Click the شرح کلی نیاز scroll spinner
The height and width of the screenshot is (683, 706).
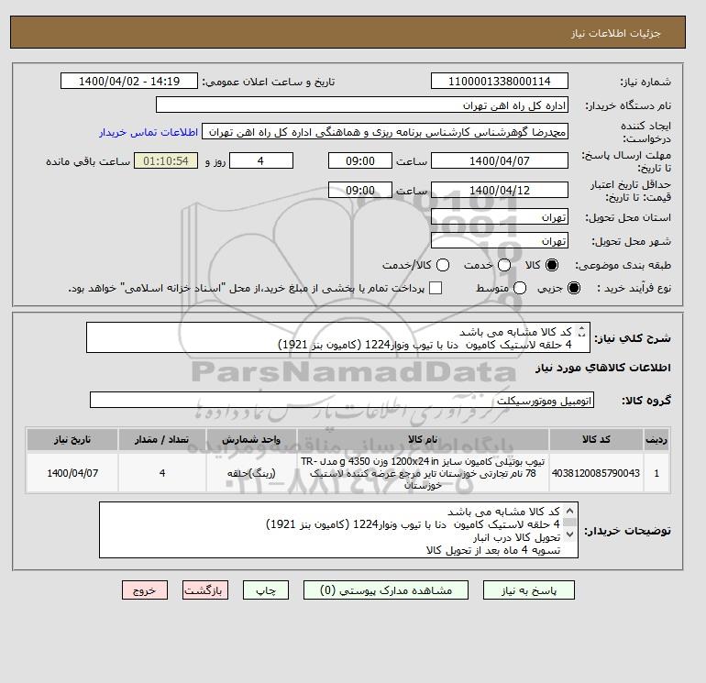tap(581, 331)
